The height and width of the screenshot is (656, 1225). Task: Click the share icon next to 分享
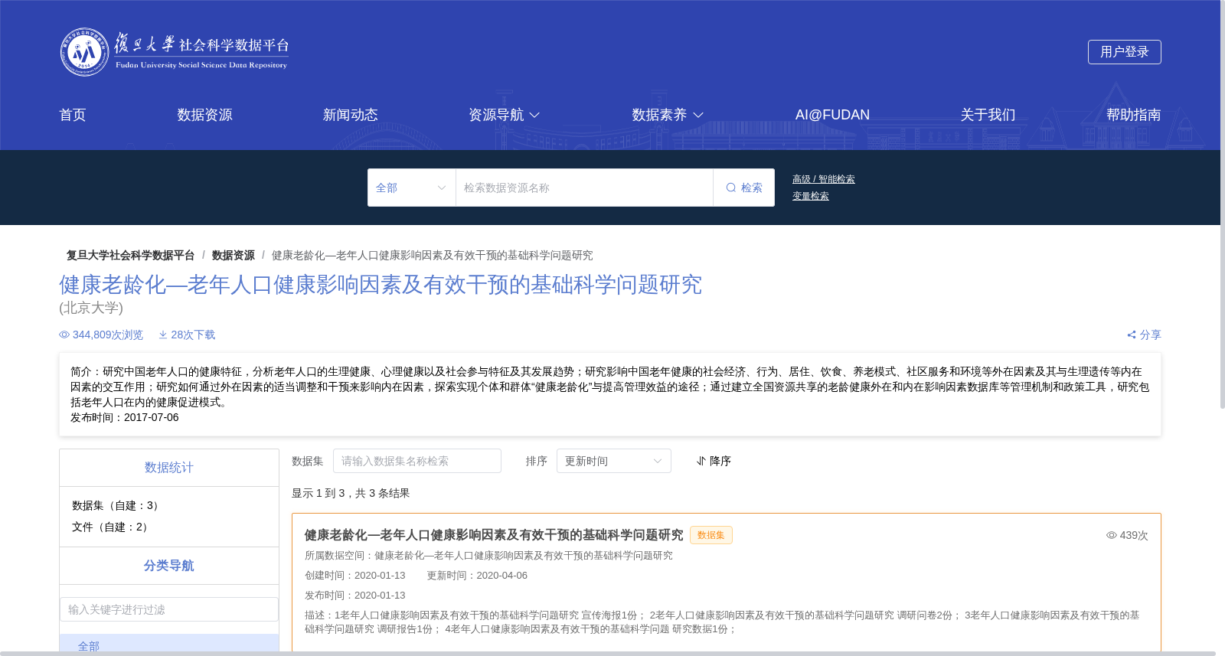click(x=1132, y=335)
